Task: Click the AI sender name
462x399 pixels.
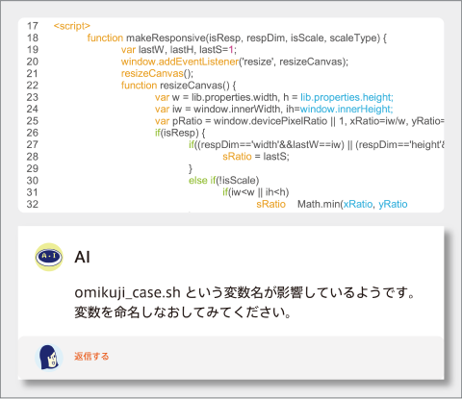Action: click(83, 257)
